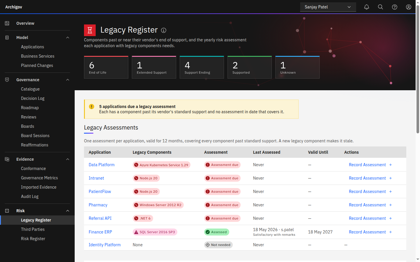
Task: Open the help question mark icon
Action: [x=395, y=7]
